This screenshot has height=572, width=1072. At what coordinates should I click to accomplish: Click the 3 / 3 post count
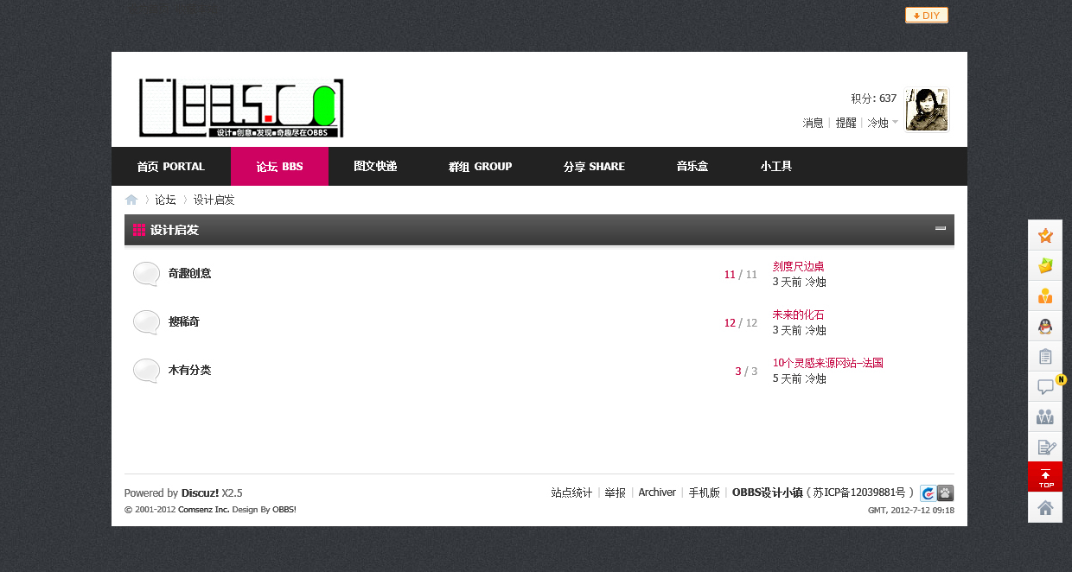coord(746,372)
